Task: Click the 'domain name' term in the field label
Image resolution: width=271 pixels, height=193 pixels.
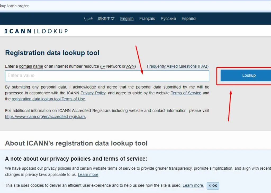Action: 31,66
